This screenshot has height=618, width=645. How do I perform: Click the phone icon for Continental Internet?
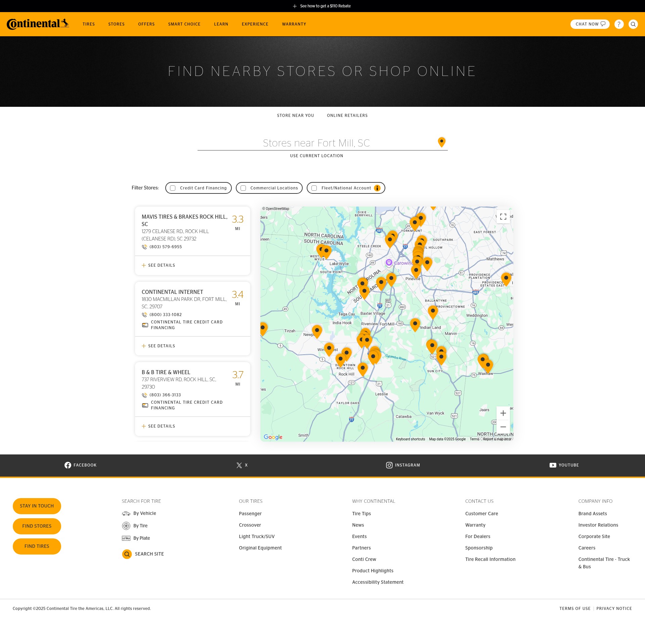(144, 315)
